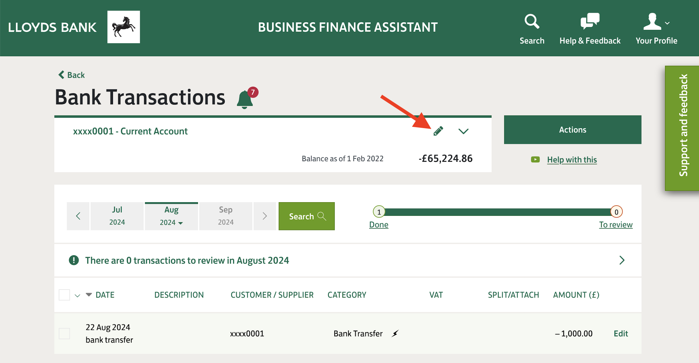
Task: Select the Sep 2024 month tab
Action: (x=226, y=216)
